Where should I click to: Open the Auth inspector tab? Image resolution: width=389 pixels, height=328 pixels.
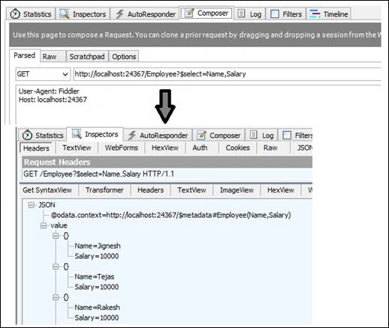click(x=200, y=148)
